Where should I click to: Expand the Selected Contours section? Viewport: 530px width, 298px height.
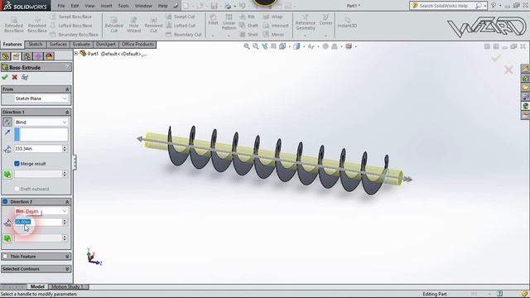click(x=67, y=269)
